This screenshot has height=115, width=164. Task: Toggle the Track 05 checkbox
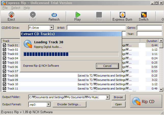tap(4, 63)
